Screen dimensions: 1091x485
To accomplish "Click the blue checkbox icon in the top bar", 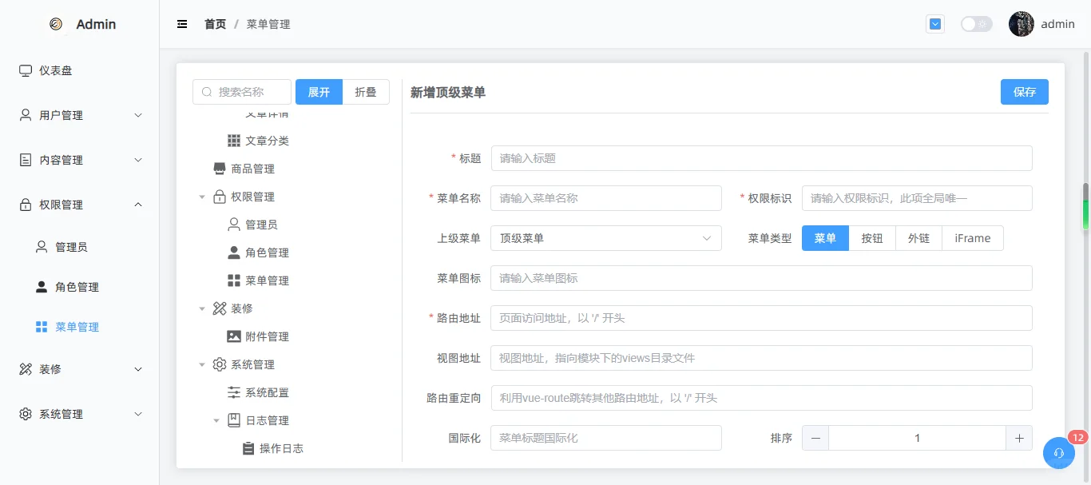I will [934, 24].
